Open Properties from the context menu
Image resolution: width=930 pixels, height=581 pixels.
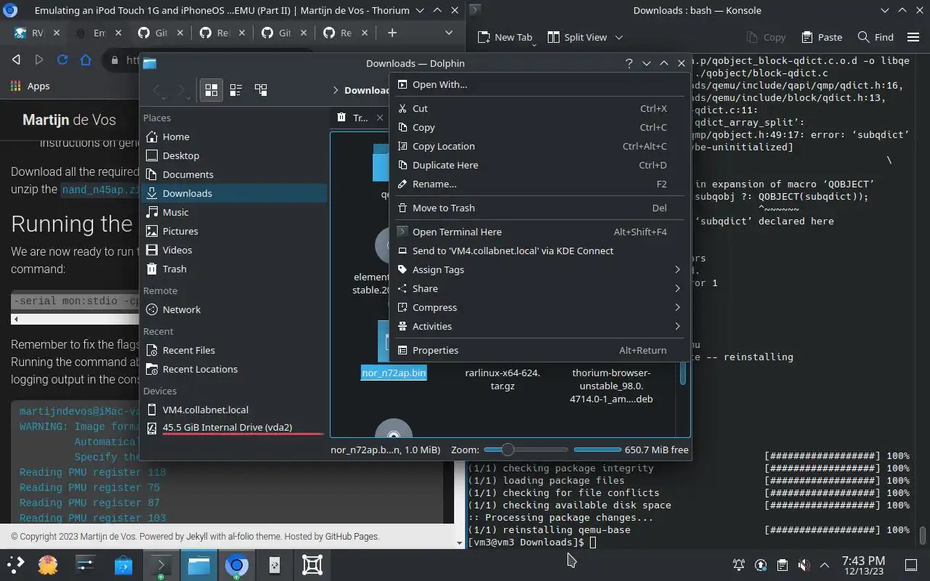tap(539, 350)
